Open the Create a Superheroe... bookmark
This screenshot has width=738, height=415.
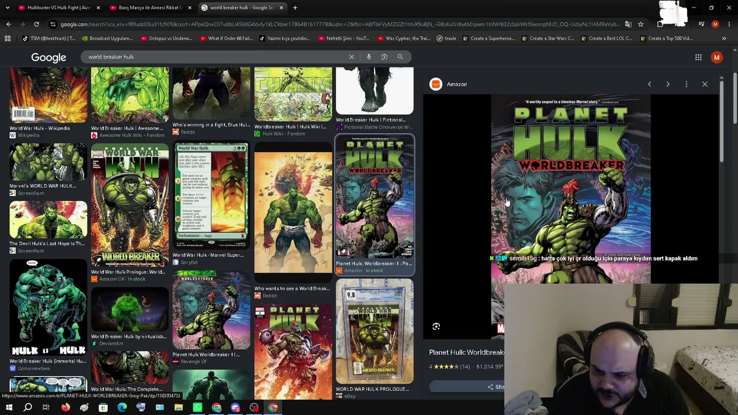[x=489, y=38]
